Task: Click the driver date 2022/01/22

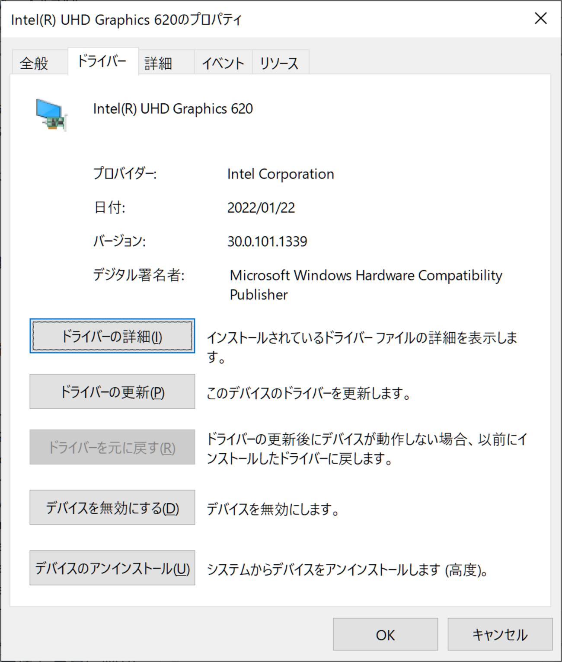Action: coord(261,208)
